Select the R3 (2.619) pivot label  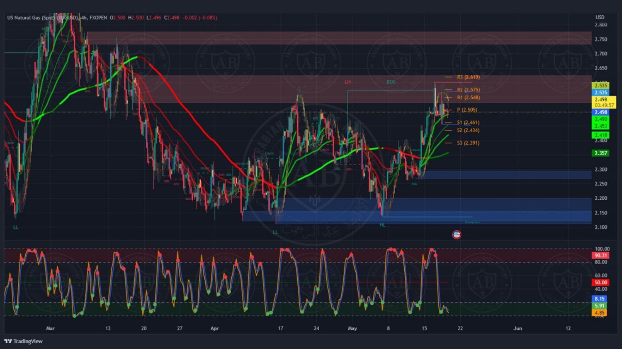coord(468,77)
